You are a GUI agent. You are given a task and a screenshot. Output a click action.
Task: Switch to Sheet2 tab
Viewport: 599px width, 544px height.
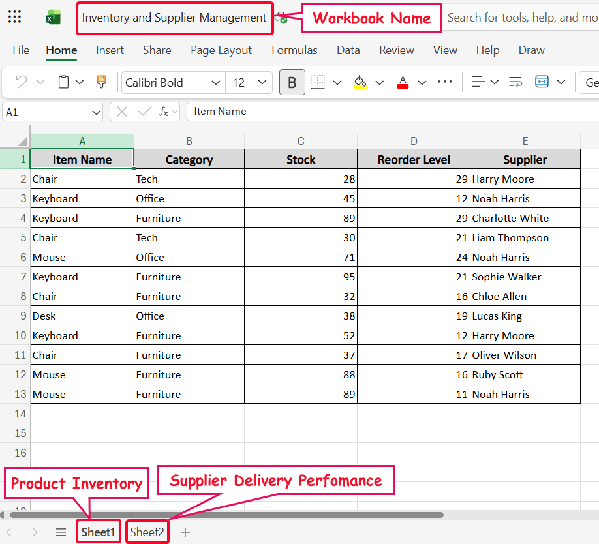click(x=147, y=532)
